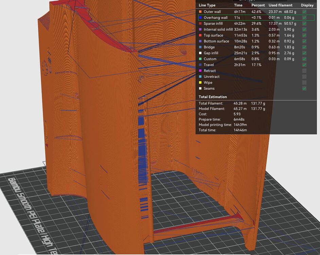Click the Cost value '5.93'
The image size is (320, 255).
[237, 114]
